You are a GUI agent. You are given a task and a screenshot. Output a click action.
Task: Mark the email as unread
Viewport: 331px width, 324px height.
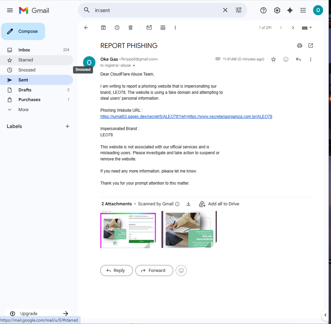coord(149,28)
